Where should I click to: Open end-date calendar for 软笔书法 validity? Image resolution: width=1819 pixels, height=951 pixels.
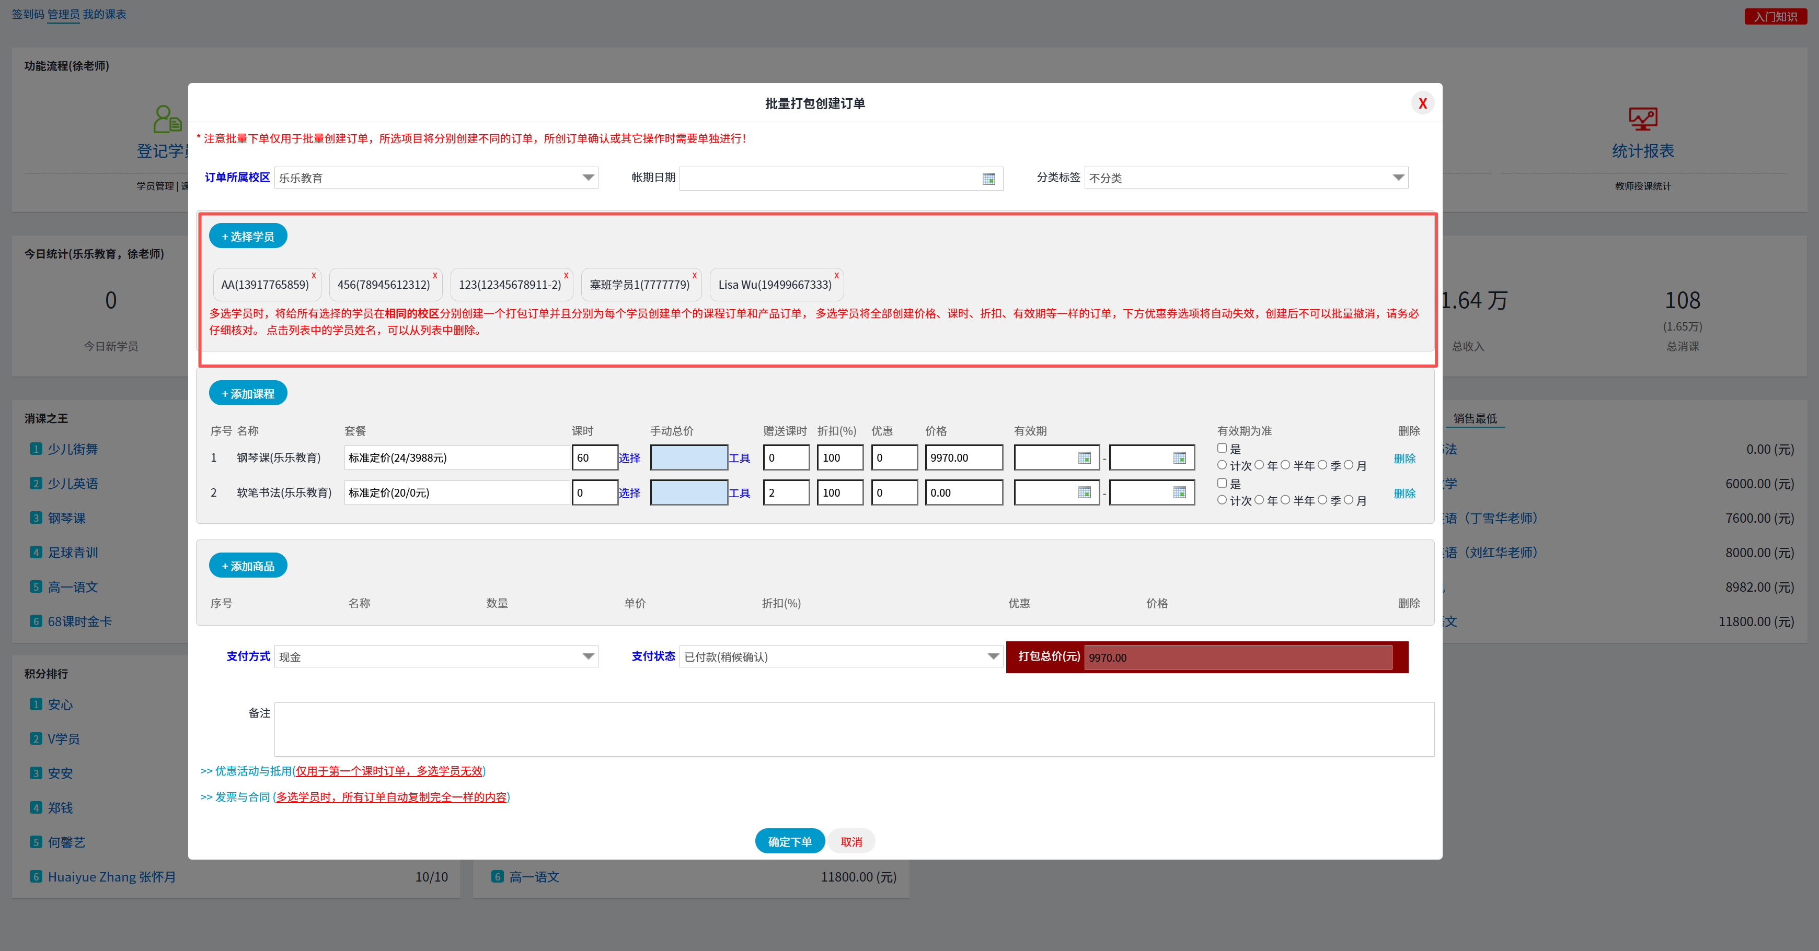point(1179,492)
